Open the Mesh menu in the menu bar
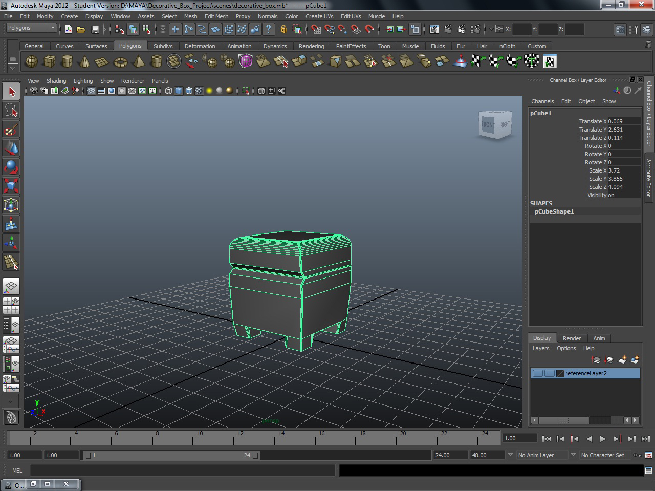 point(190,16)
